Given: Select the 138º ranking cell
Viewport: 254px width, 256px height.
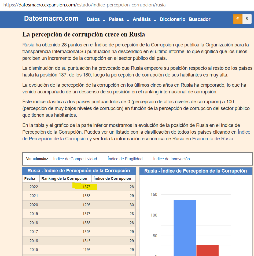Looking at the screenshot, I should click(86, 223).
